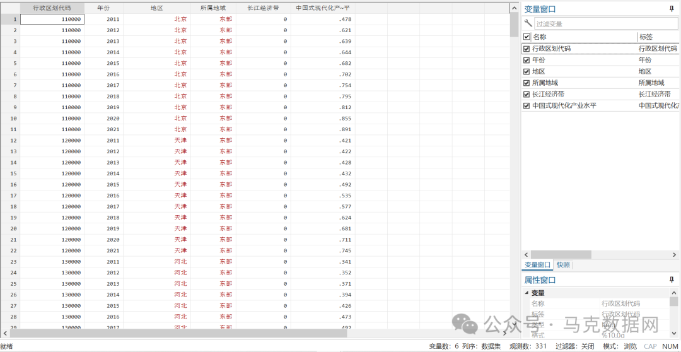Select the 年份 column header

point(104,8)
